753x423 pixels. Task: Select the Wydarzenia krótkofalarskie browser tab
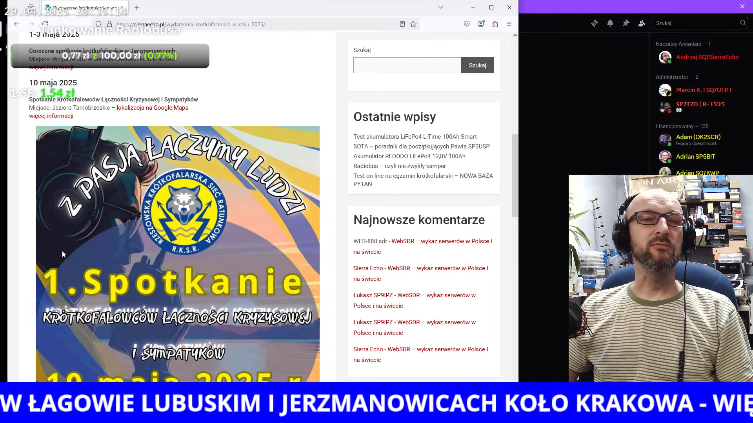(x=84, y=7)
